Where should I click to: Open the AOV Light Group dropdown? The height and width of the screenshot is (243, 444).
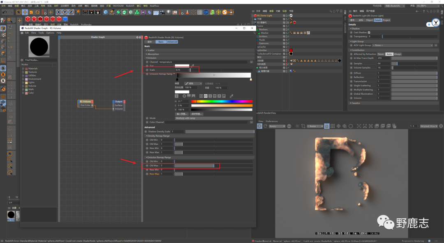point(402,45)
